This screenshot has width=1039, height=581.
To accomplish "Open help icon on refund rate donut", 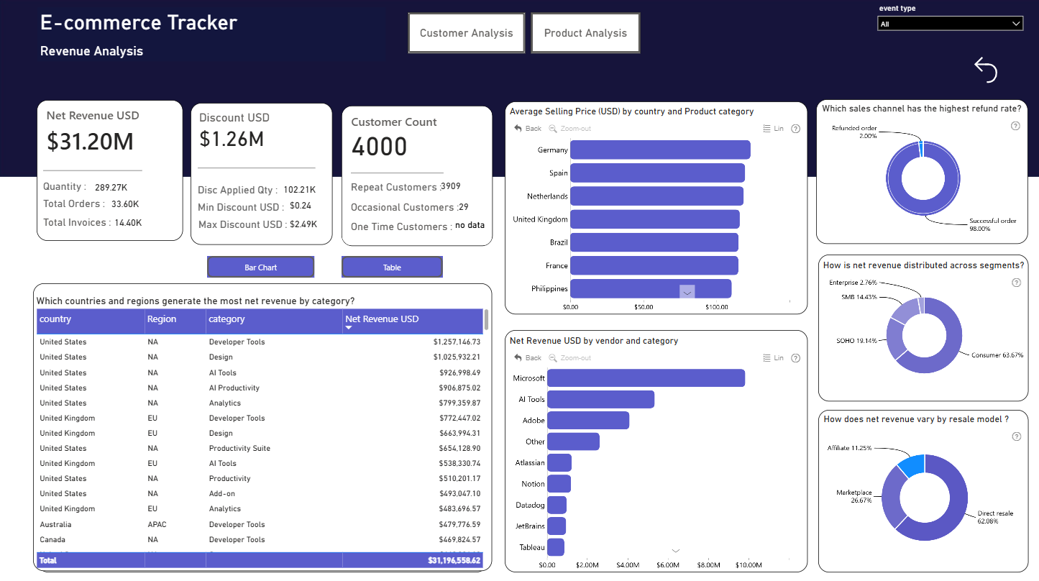I will 1015,126.
